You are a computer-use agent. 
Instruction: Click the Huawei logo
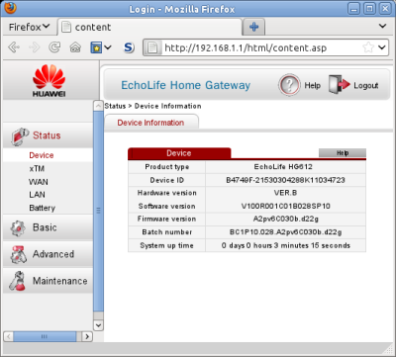[x=49, y=81]
